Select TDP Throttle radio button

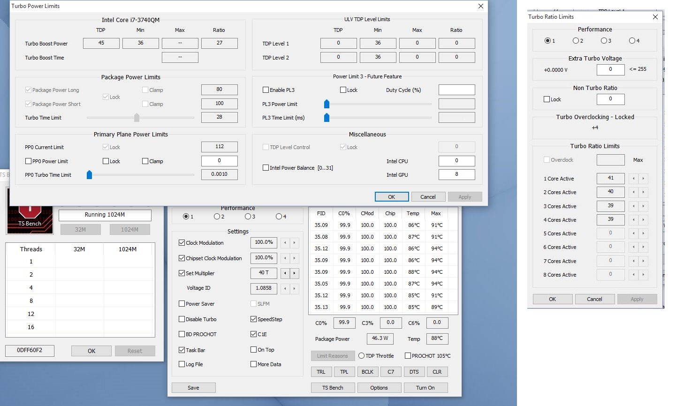point(361,356)
